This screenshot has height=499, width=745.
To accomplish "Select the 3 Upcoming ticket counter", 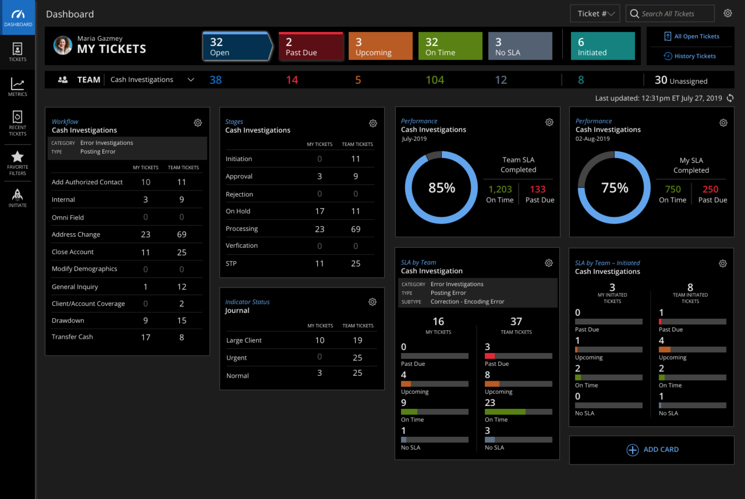I will click(x=380, y=46).
